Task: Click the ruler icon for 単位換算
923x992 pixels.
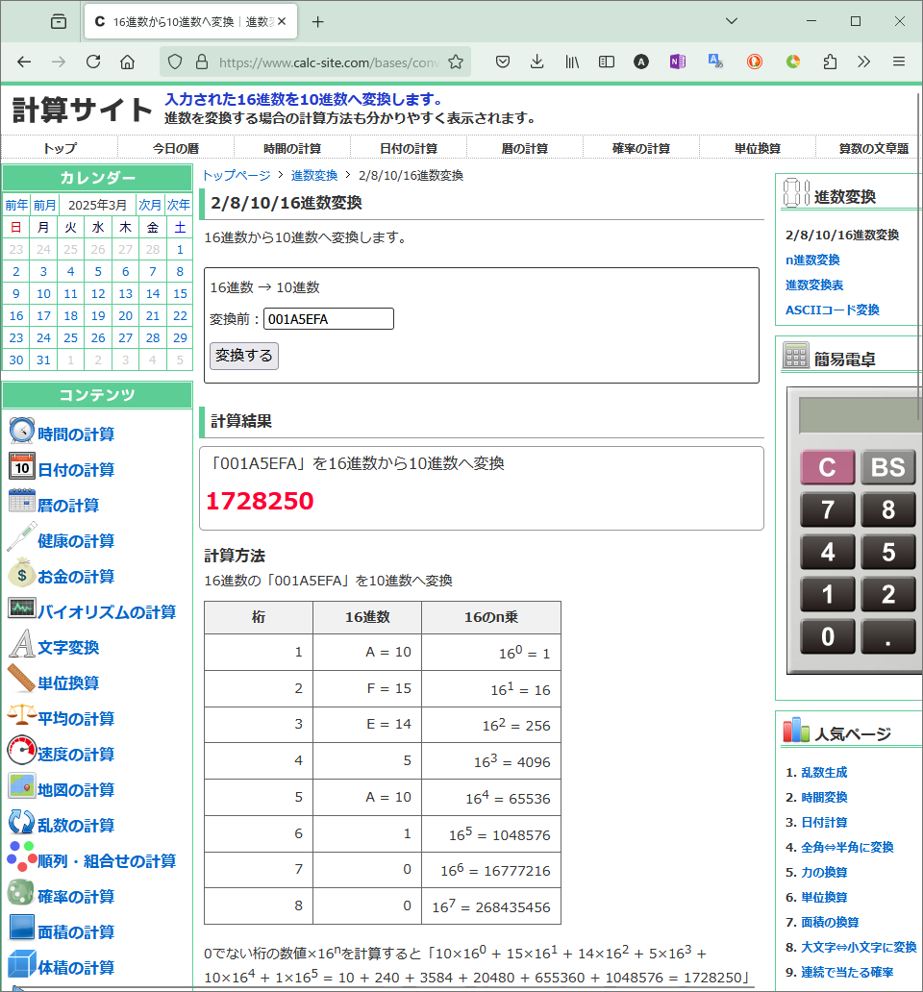Action: [x=21, y=679]
